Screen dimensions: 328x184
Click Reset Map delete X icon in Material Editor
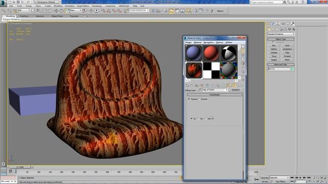point(202,85)
